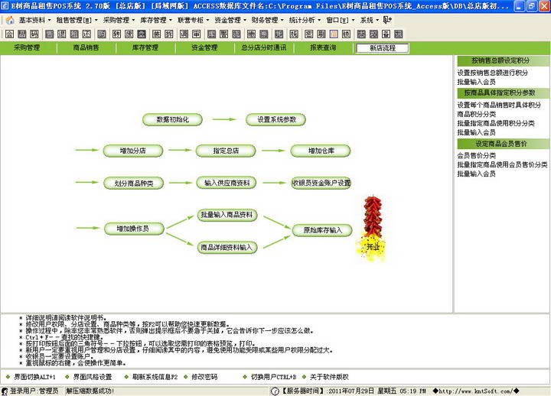The height and width of the screenshot is (396, 551).
Task: Open the 租售管理[M] dropdown menu
Action: point(77,20)
